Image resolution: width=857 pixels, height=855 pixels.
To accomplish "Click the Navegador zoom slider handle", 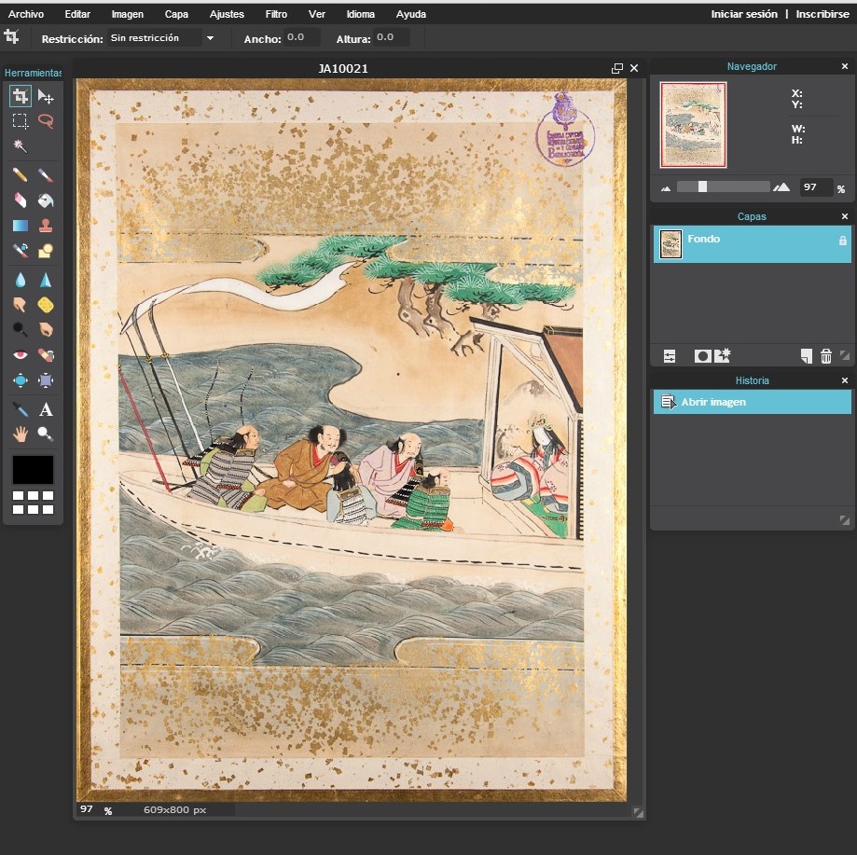I will click(702, 186).
